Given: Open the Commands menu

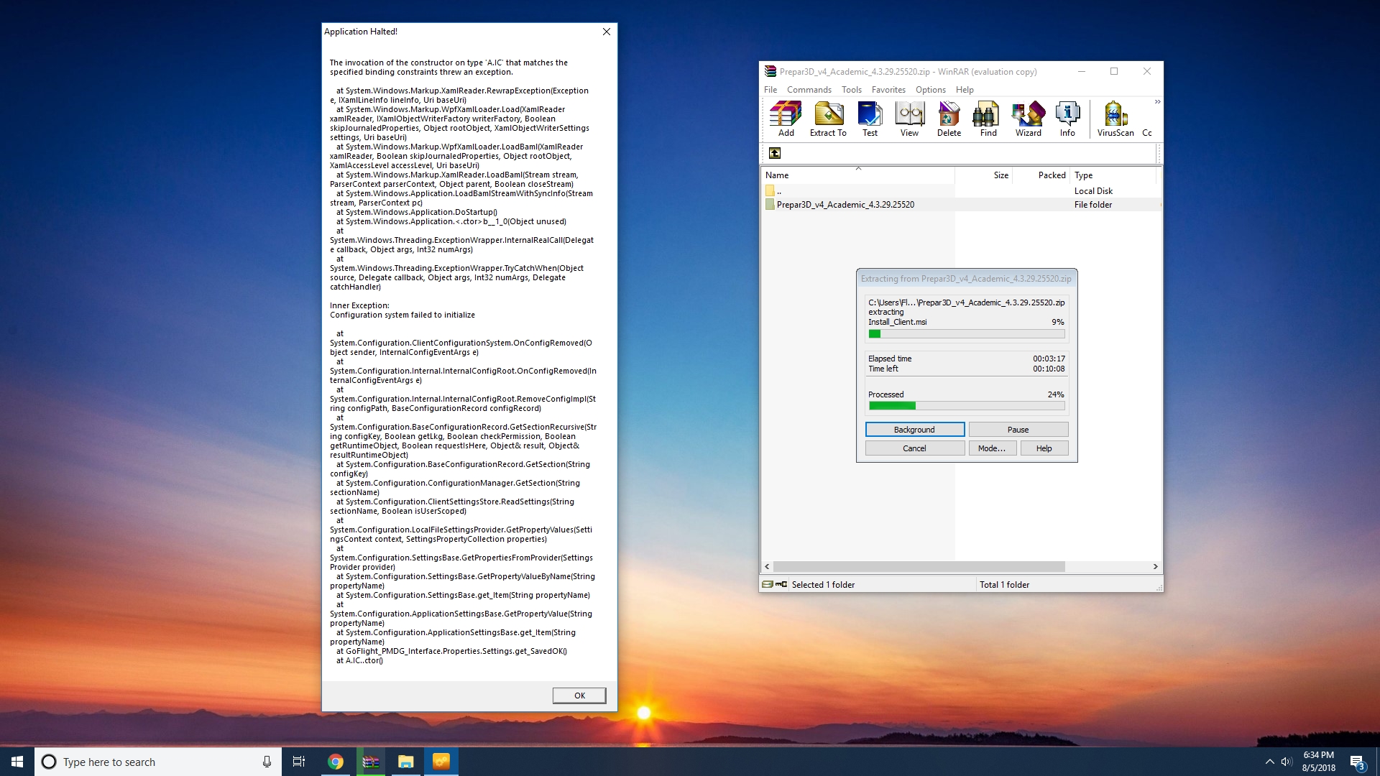Looking at the screenshot, I should tap(809, 90).
